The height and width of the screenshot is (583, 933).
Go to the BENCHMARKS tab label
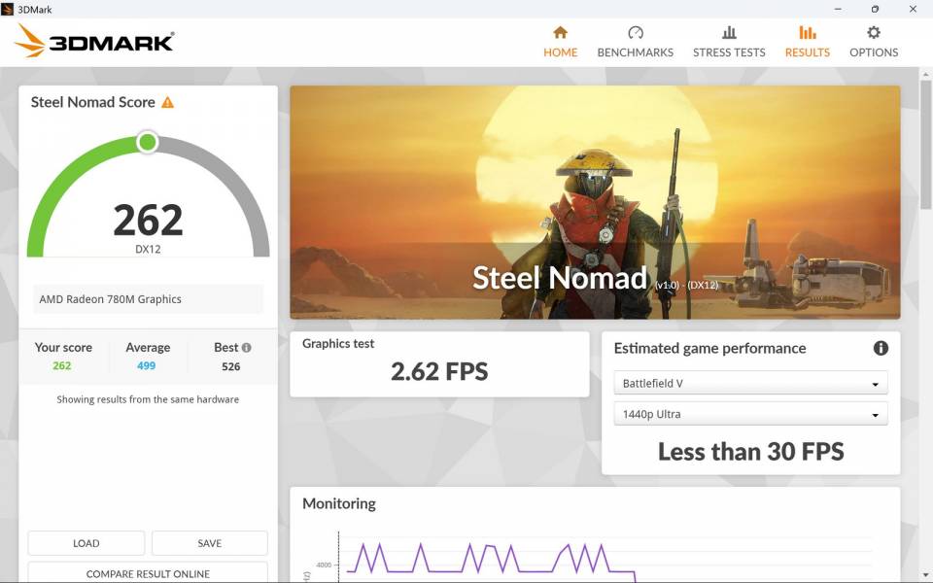(x=635, y=52)
